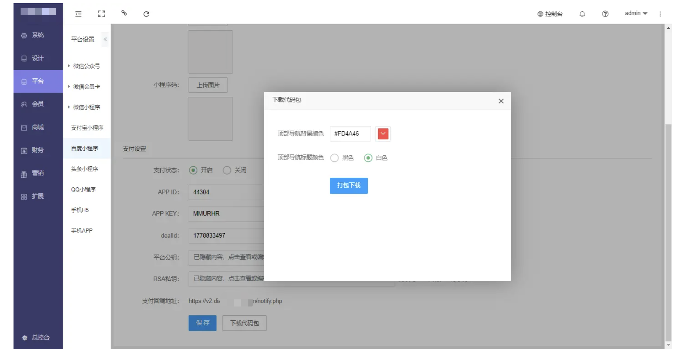Viewport: 679px width, 352px height.
Task: Click scrollbar up arrow
Action: (x=668, y=27)
